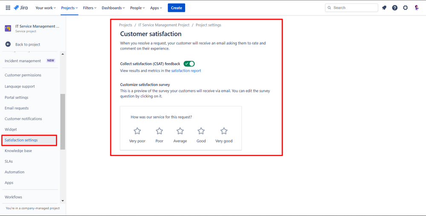Viewport: 426px width, 216px height.
Task: Click the 'Customer satisfaction' heading
Action: (151, 34)
